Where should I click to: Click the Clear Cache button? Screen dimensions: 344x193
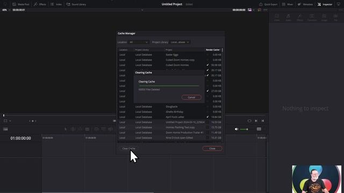pyautogui.click(x=128, y=149)
